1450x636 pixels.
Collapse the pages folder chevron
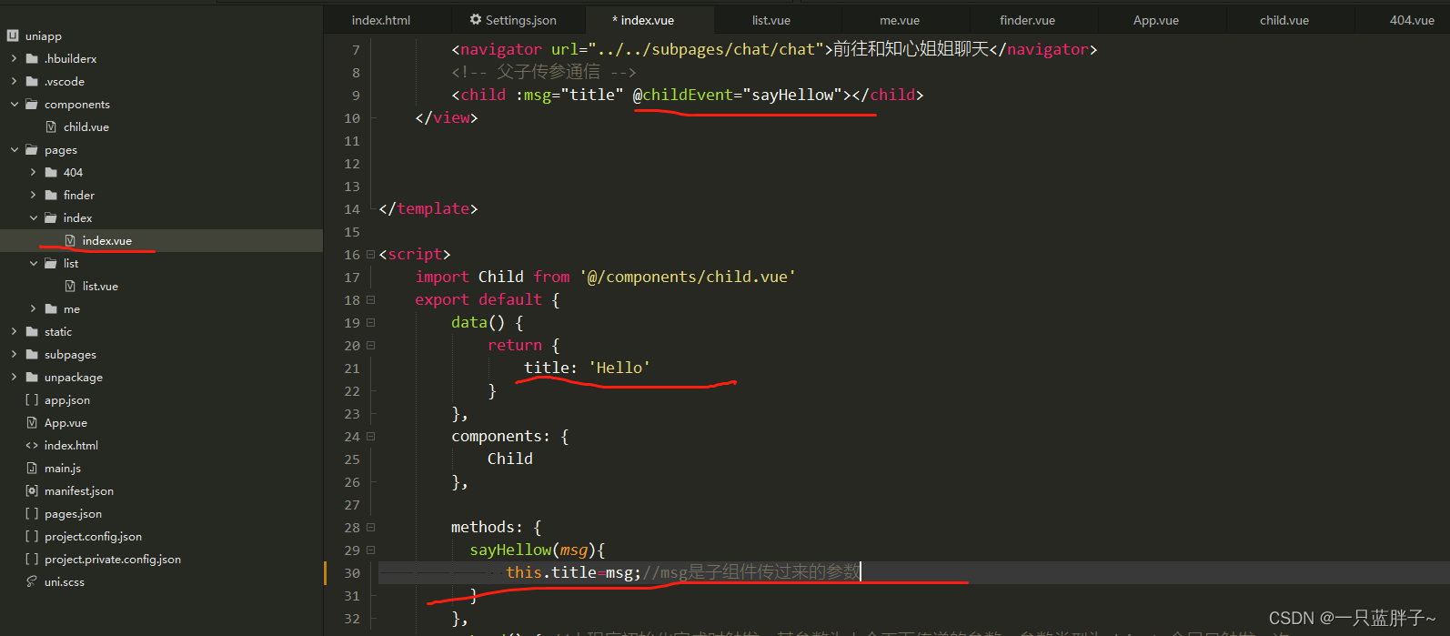pos(14,149)
